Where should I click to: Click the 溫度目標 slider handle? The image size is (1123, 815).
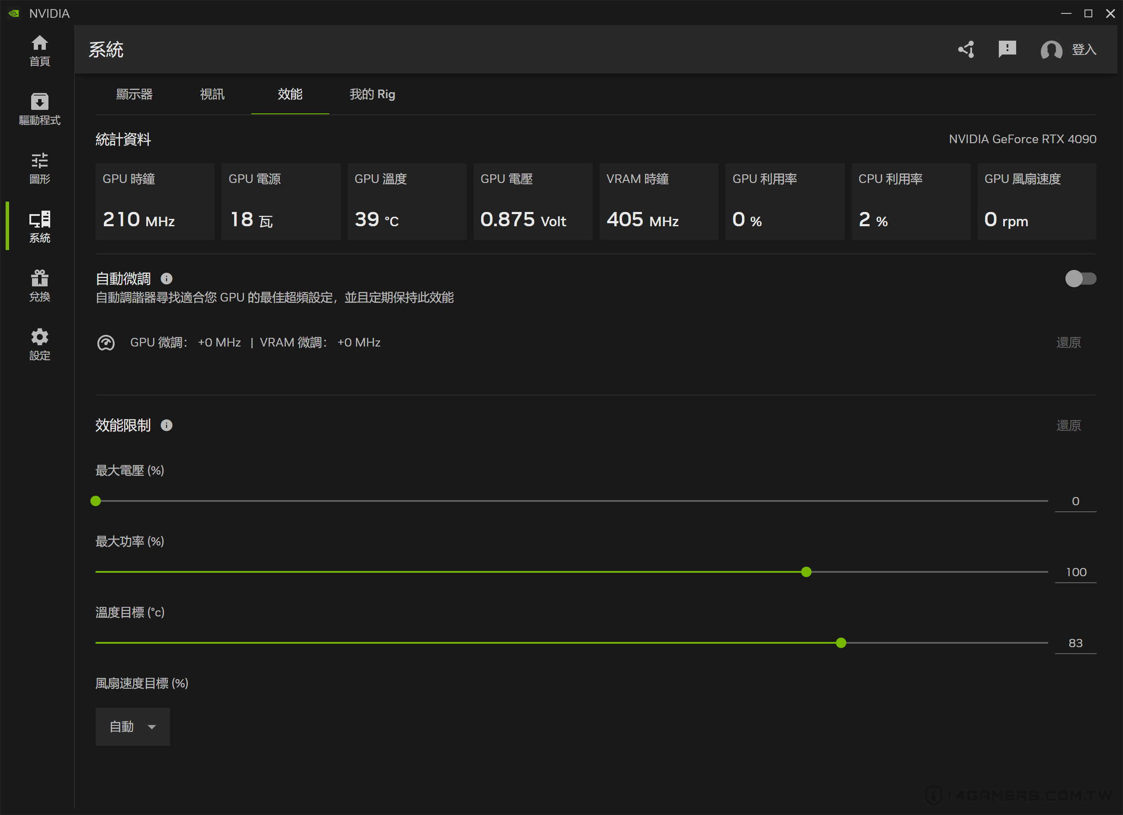pyautogui.click(x=841, y=643)
